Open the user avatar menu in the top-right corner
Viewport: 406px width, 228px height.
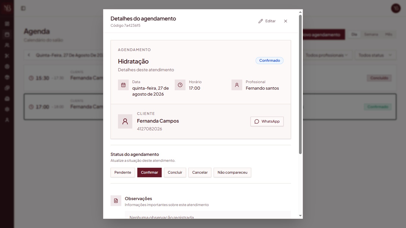tap(396, 8)
